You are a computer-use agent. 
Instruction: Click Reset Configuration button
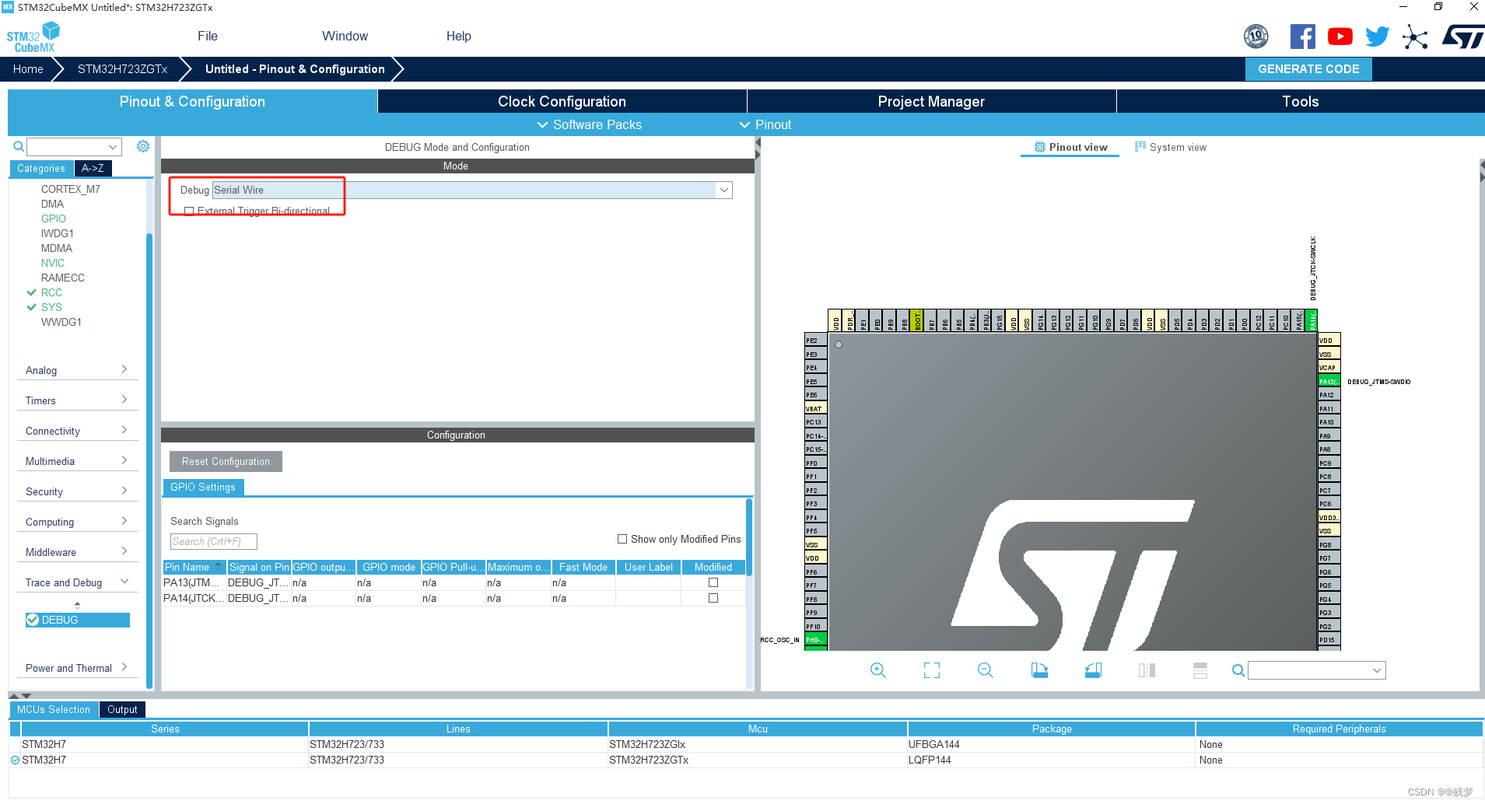coord(226,461)
